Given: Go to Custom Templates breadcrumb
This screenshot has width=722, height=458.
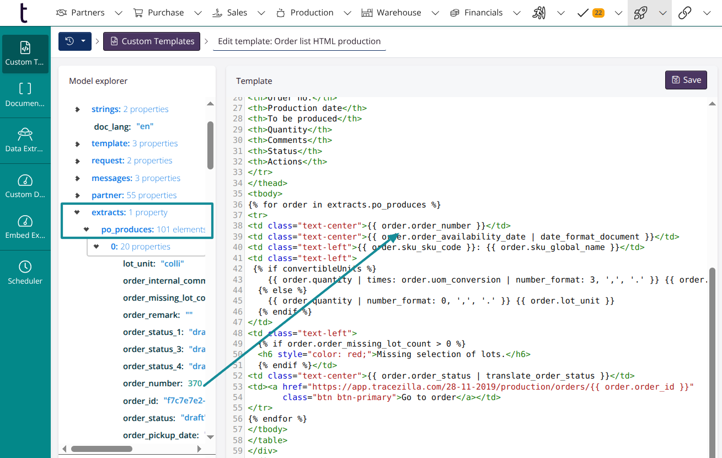Looking at the screenshot, I should (x=152, y=41).
